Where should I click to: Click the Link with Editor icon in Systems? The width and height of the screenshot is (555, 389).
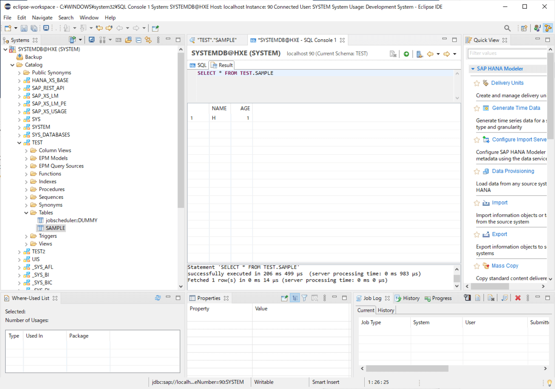point(148,40)
